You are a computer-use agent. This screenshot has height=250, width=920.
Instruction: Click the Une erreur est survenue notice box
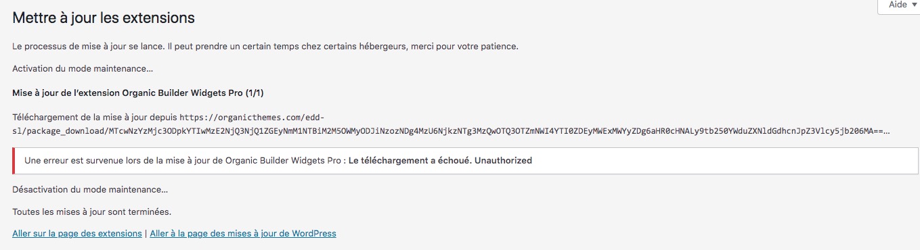tap(466, 161)
